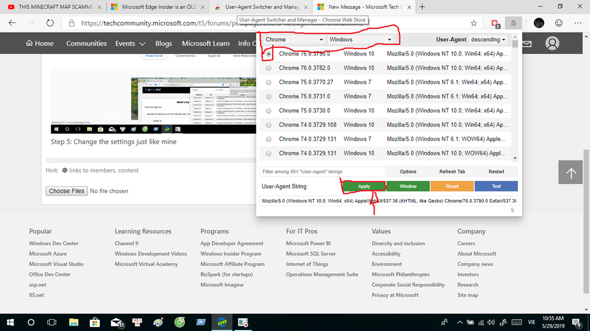Open the Careers footer link
This screenshot has height=331, width=590.
466,244
